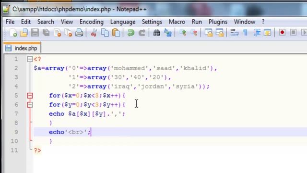Toggle synchronize vertical scrolling icon

click(x=209, y=33)
